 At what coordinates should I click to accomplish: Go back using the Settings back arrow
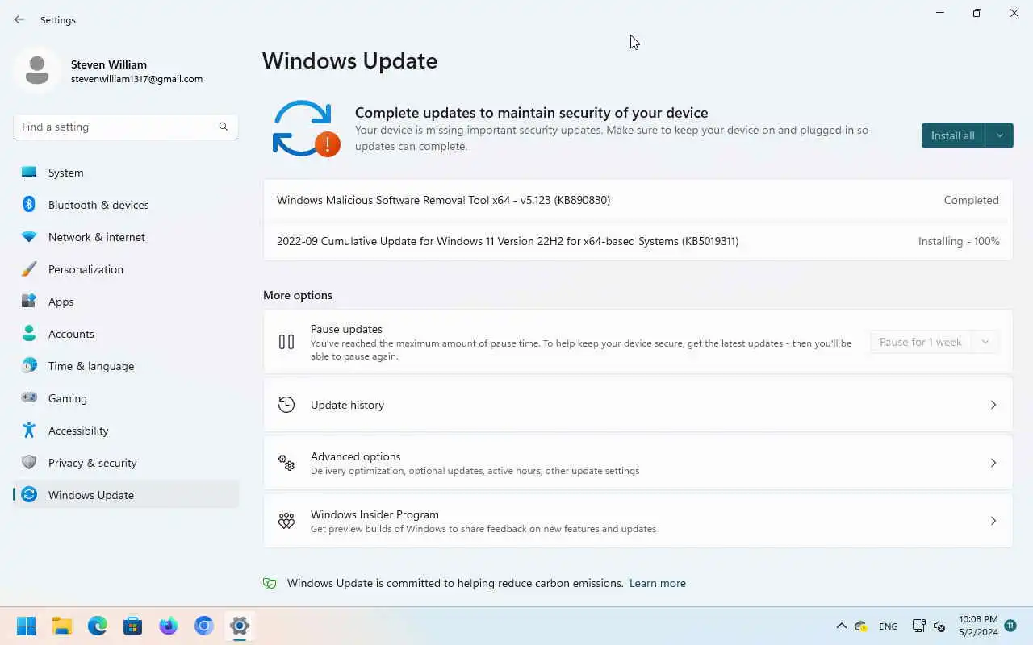19,19
